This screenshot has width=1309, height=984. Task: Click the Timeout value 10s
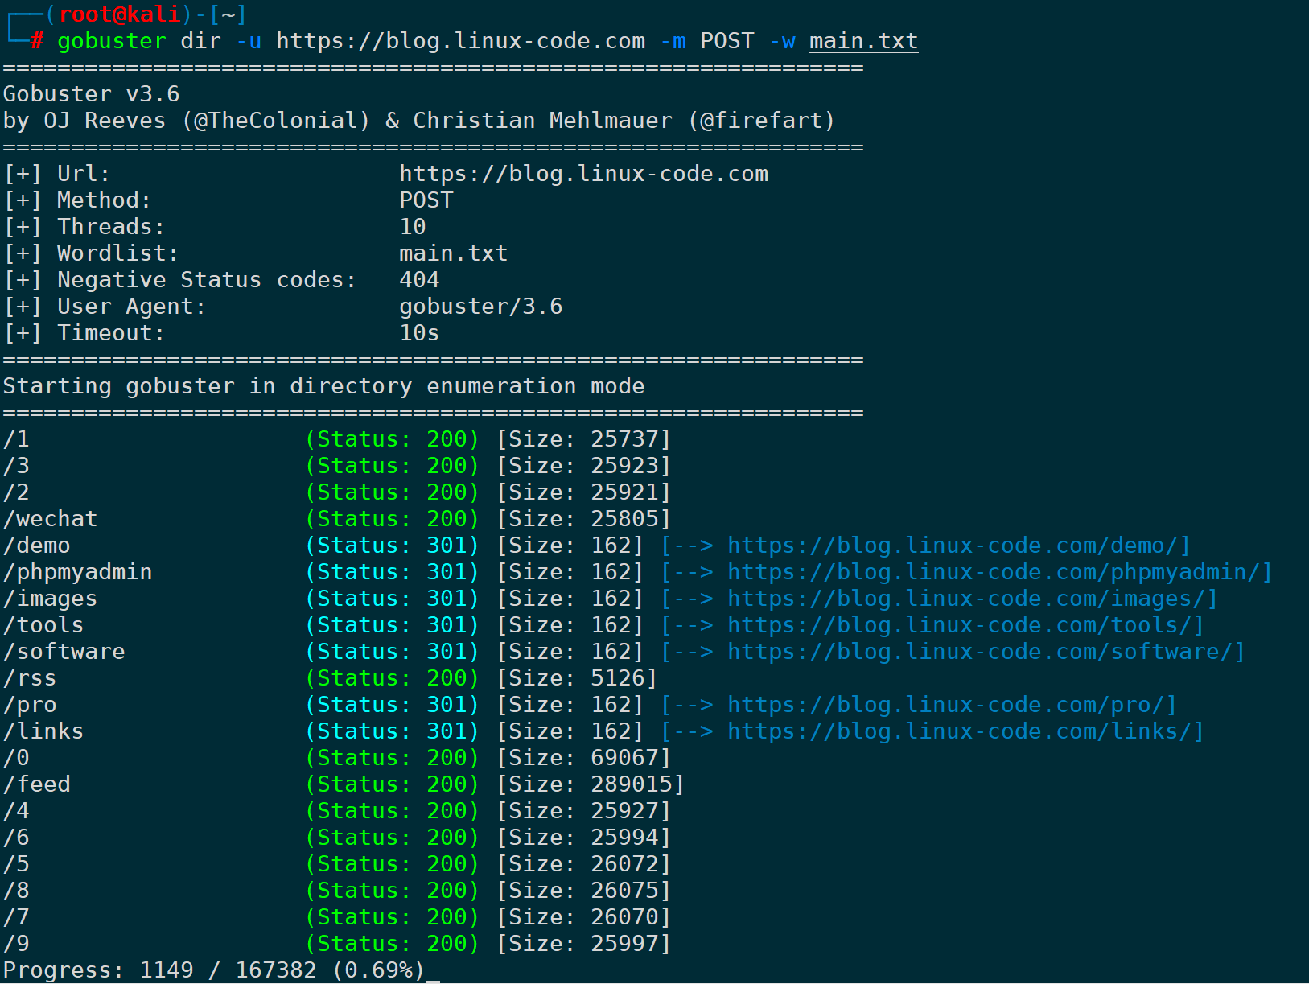pyautogui.click(x=419, y=333)
